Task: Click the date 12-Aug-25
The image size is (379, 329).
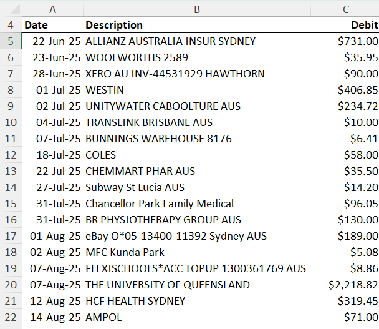Action: pyautogui.click(x=53, y=301)
